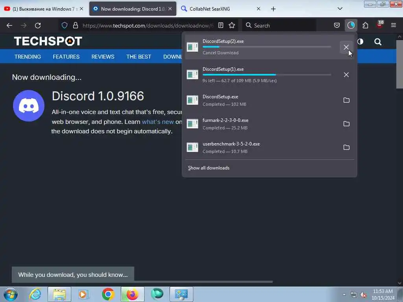Switch to the YouTube Windows 7 tab
This screenshot has width=403, height=302.
tap(43, 9)
